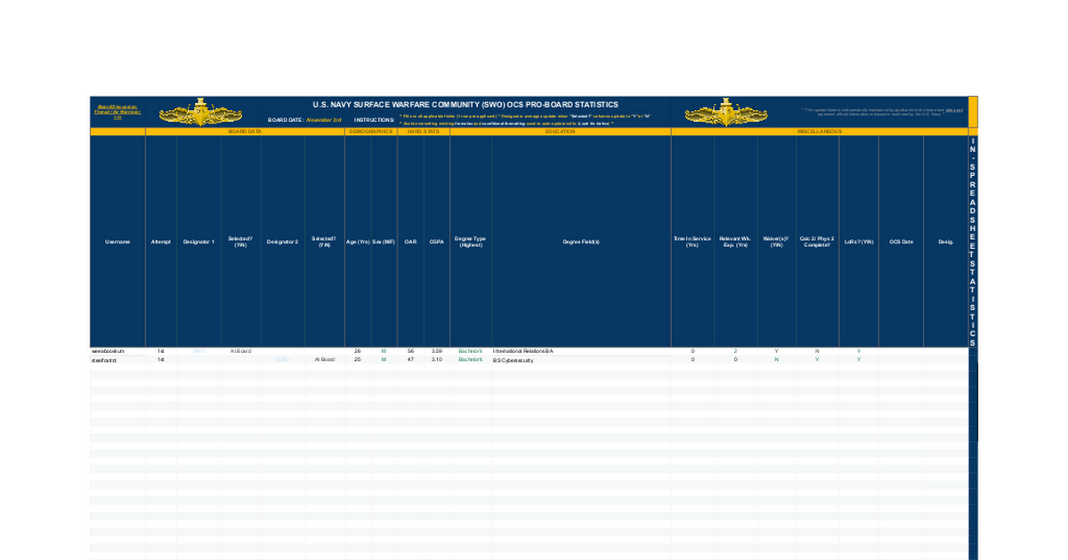Select the MISCELLANEOUS section header
1068x560 pixels.
pyautogui.click(x=819, y=132)
